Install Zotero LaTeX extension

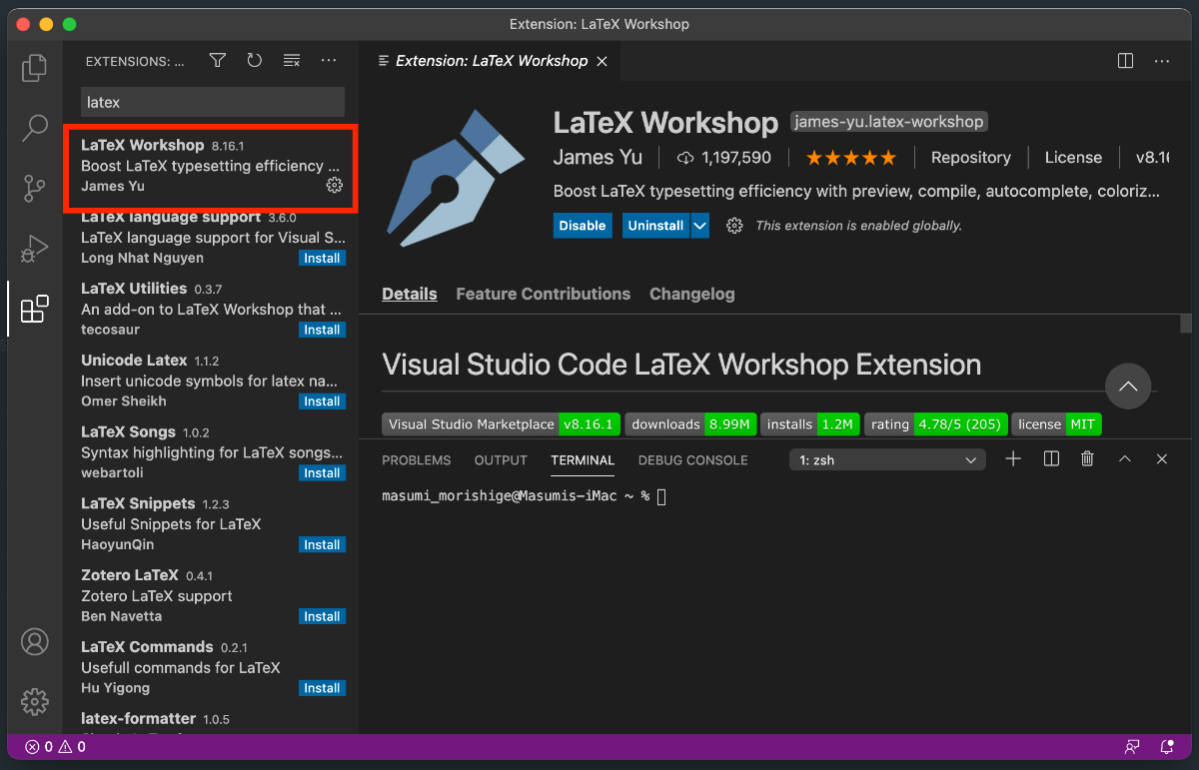322,616
